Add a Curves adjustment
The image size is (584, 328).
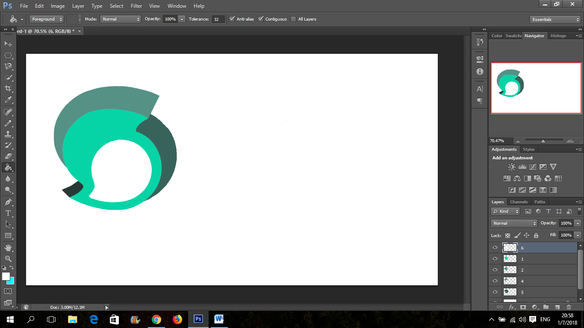click(533, 167)
